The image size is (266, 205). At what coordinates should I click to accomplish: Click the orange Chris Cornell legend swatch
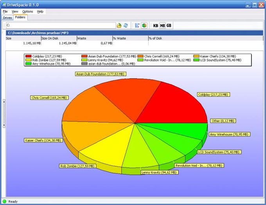(140, 56)
